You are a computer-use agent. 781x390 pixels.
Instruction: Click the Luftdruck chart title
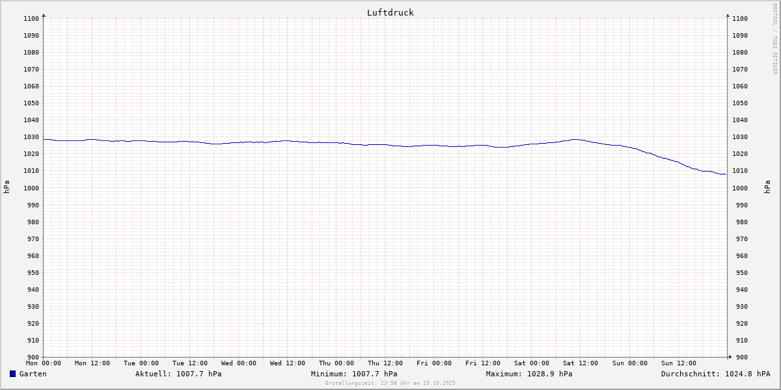point(390,12)
